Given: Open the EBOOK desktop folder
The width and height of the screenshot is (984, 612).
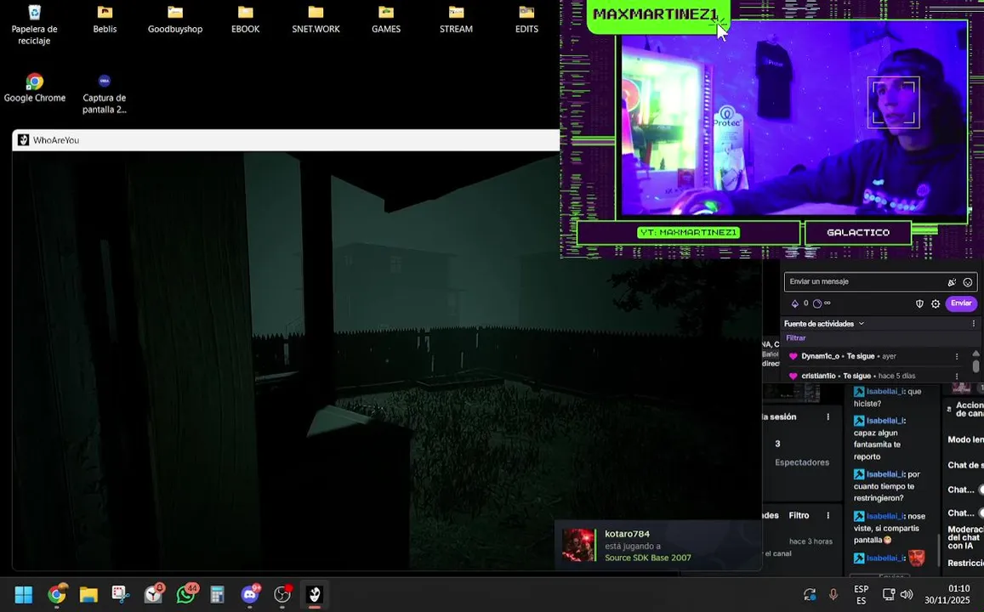Looking at the screenshot, I should tap(246, 20).
